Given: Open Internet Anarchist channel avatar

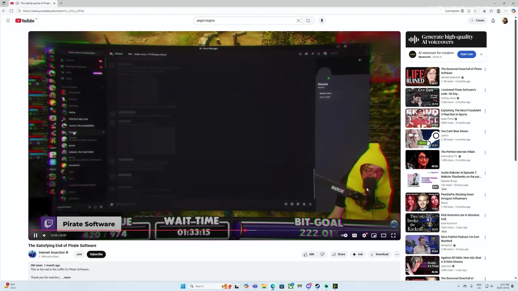Looking at the screenshot, I should 32,254.
